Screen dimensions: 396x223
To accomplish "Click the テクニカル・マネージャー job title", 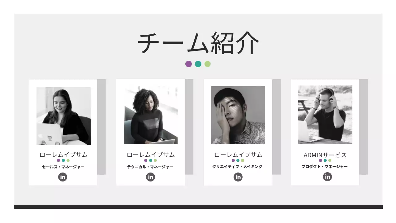I will 150,167.
